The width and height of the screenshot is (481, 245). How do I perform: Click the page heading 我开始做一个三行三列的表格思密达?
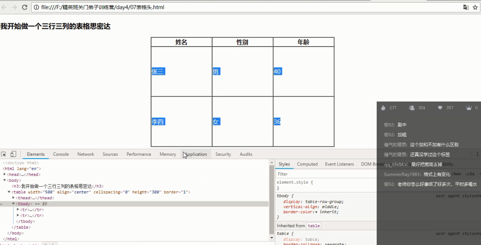point(56,26)
